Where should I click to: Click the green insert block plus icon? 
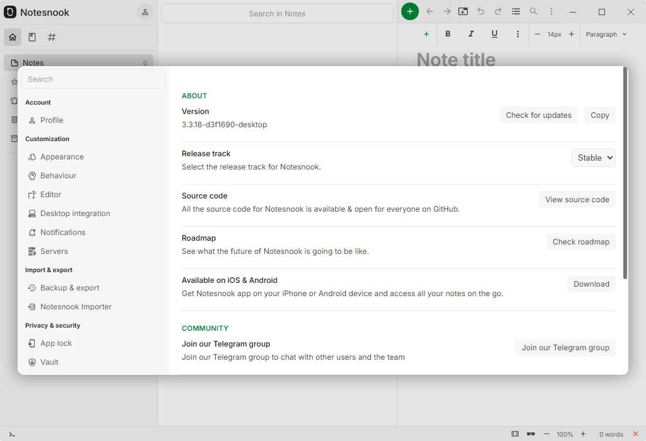point(426,34)
